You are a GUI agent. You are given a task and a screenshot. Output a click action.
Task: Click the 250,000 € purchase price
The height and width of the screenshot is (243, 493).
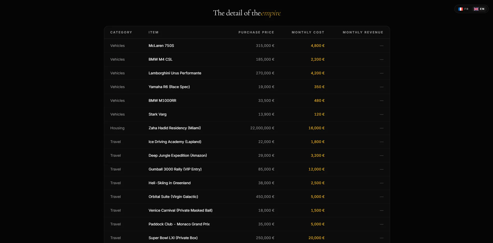point(265,238)
